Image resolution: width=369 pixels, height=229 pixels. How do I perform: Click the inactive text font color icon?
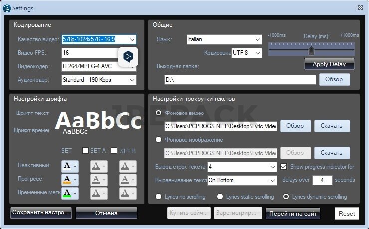(x=66, y=166)
